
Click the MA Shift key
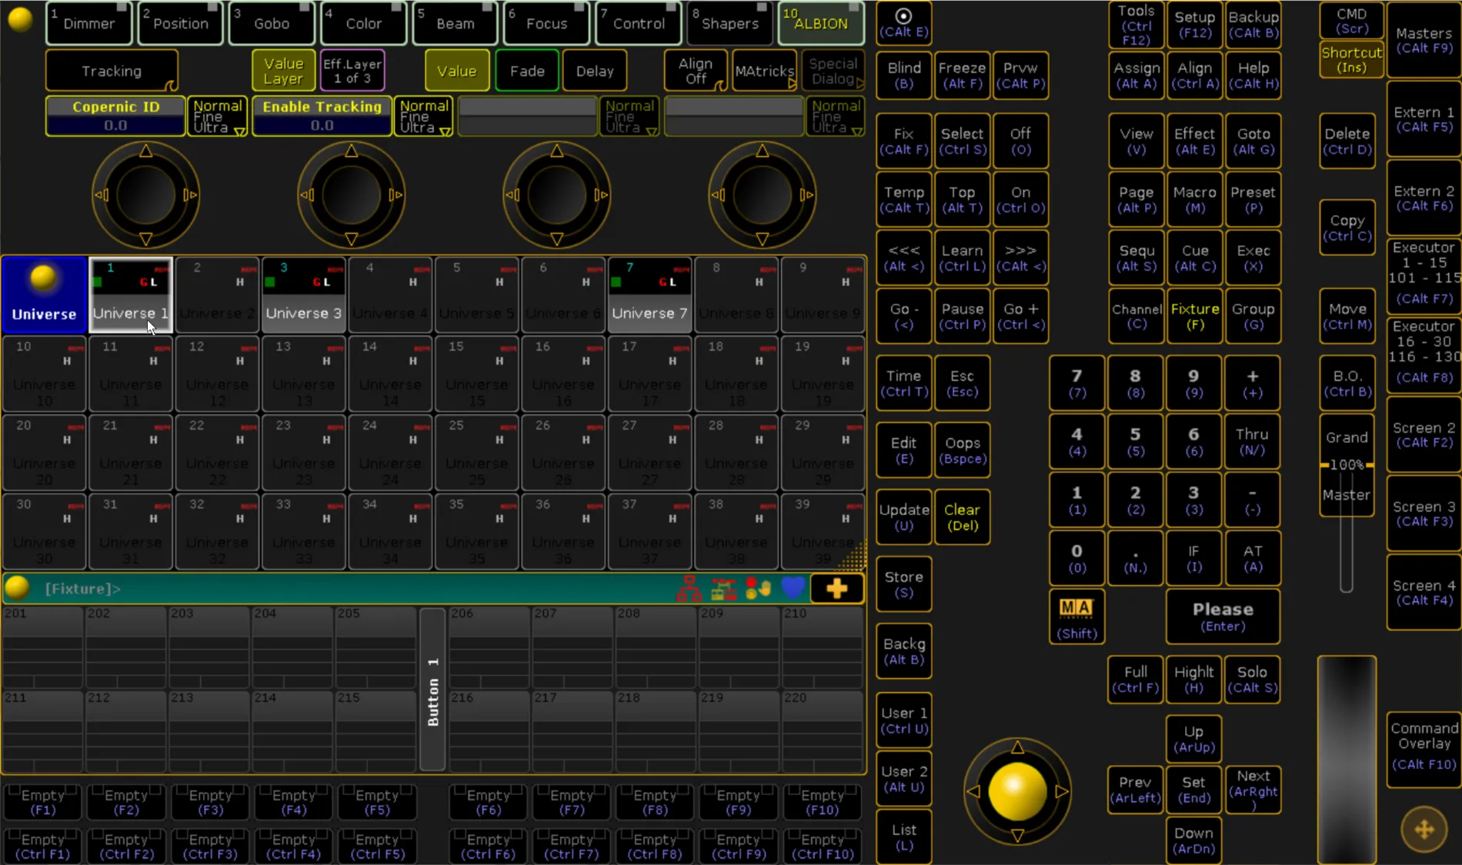(x=1076, y=617)
